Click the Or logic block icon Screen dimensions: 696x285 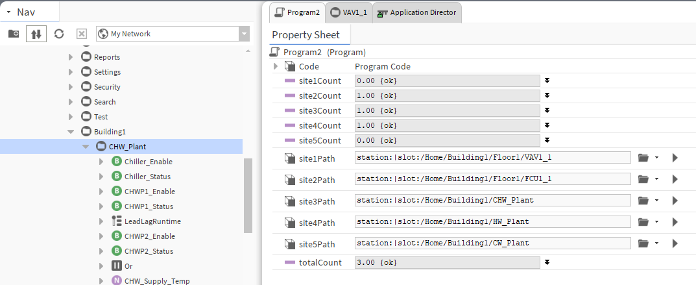tap(117, 266)
